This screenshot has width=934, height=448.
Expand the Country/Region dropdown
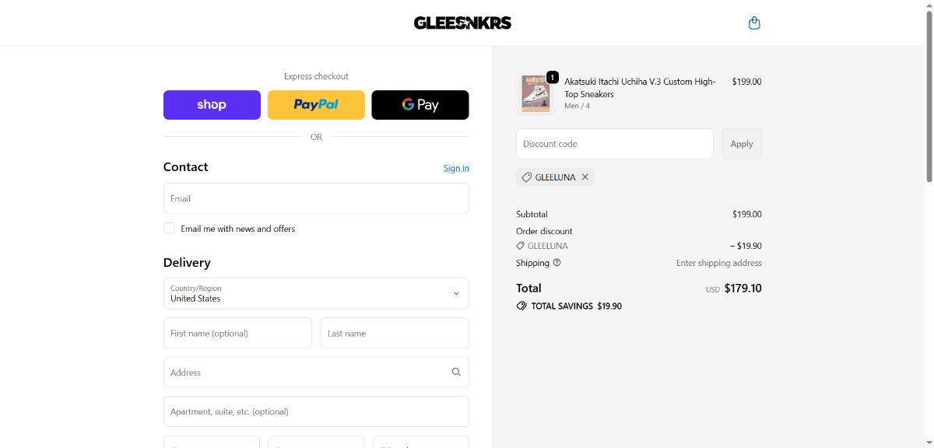316,293
